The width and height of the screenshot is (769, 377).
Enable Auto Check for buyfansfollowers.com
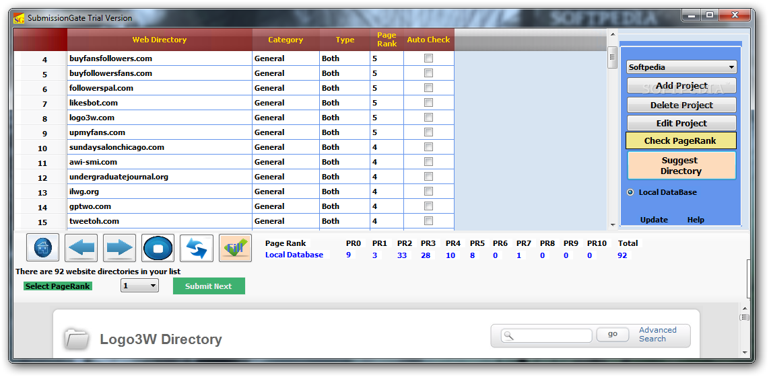point(429,58)
